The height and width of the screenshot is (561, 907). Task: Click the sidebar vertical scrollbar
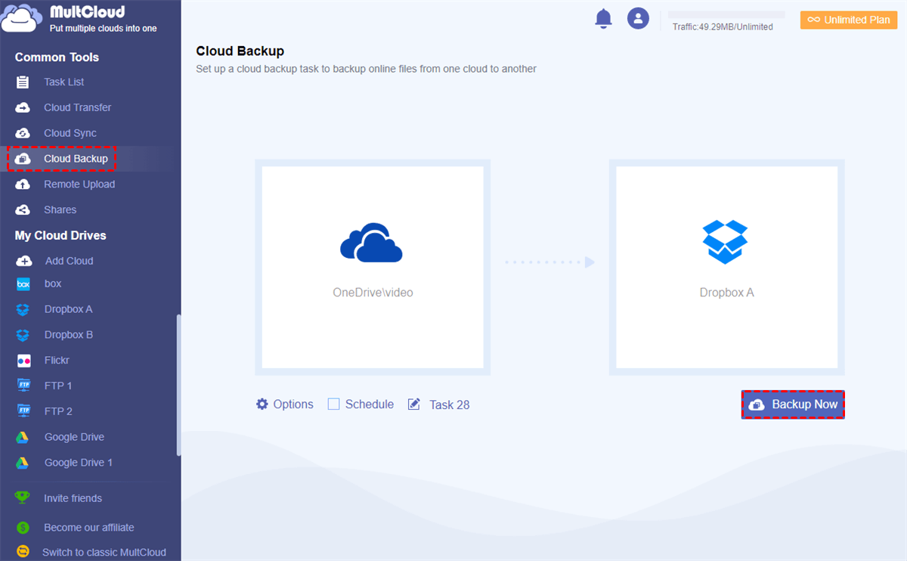coord(178,384)
